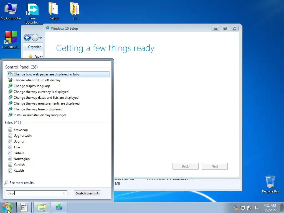Open the volume speaker tray icon
This screenshot has height=213, width=284.
256,208
